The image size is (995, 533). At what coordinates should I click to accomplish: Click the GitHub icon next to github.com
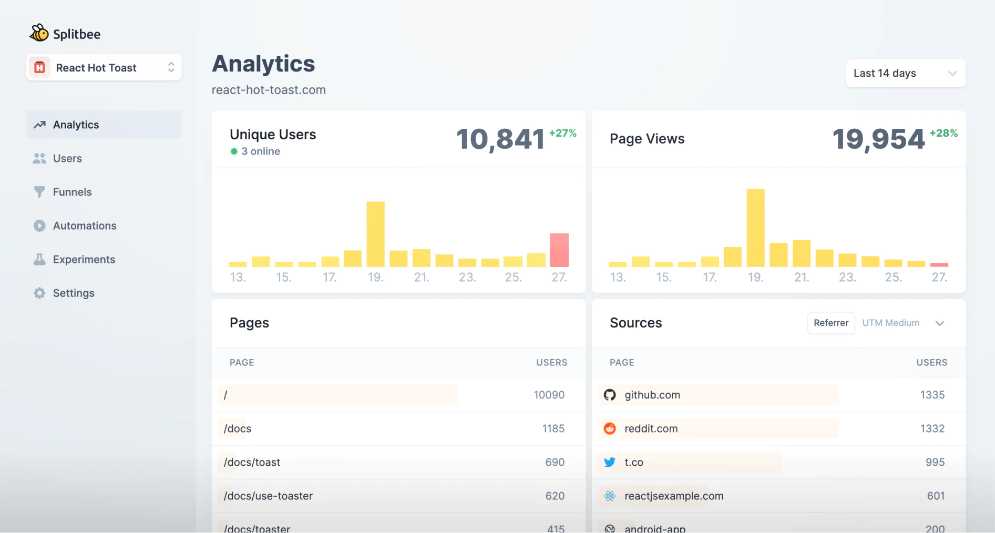pyautogui.click(x=610, y=395)
